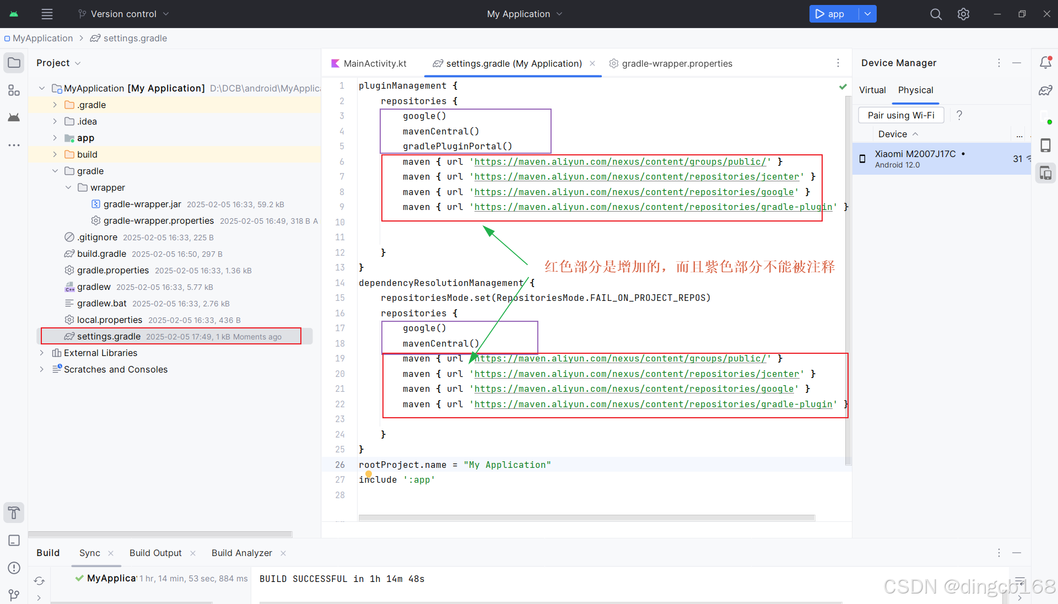Collapse the gradle folder in Project tree
This screenshot has width=1058, height=604.
[x=55, y=171]
